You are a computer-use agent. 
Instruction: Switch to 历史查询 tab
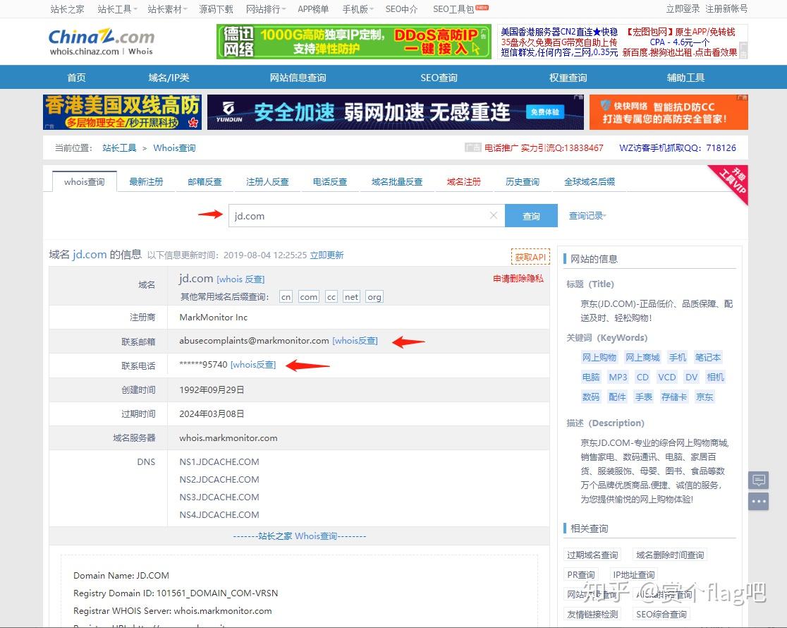point(523,181)
